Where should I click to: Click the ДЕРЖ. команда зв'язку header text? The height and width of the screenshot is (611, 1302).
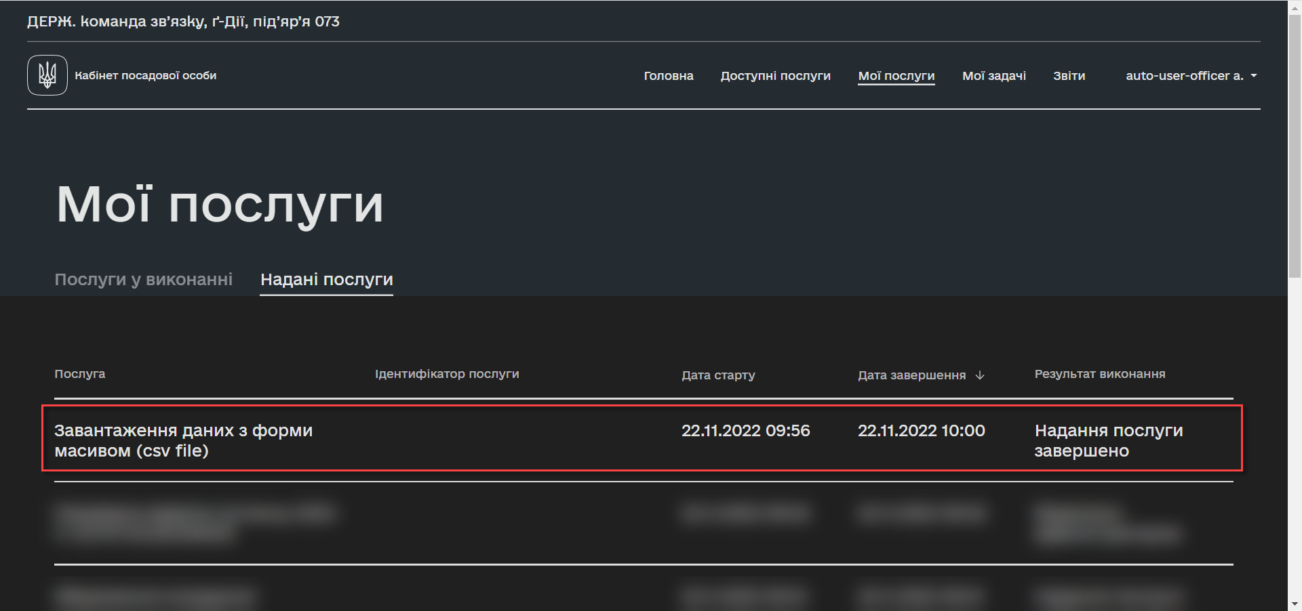point(183,22)
